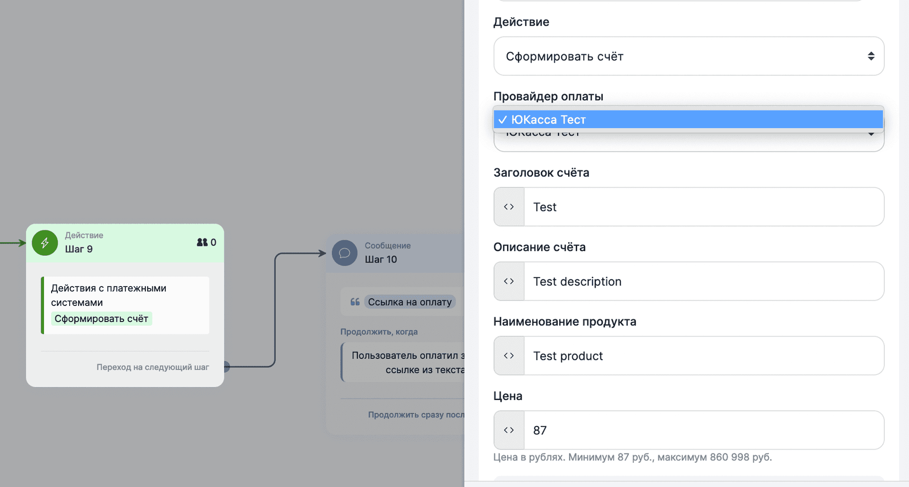This screenshot has width=909, height=487.
Task: Click the quote icon beside Ссылка на оплату
Action: pos(355,302)
